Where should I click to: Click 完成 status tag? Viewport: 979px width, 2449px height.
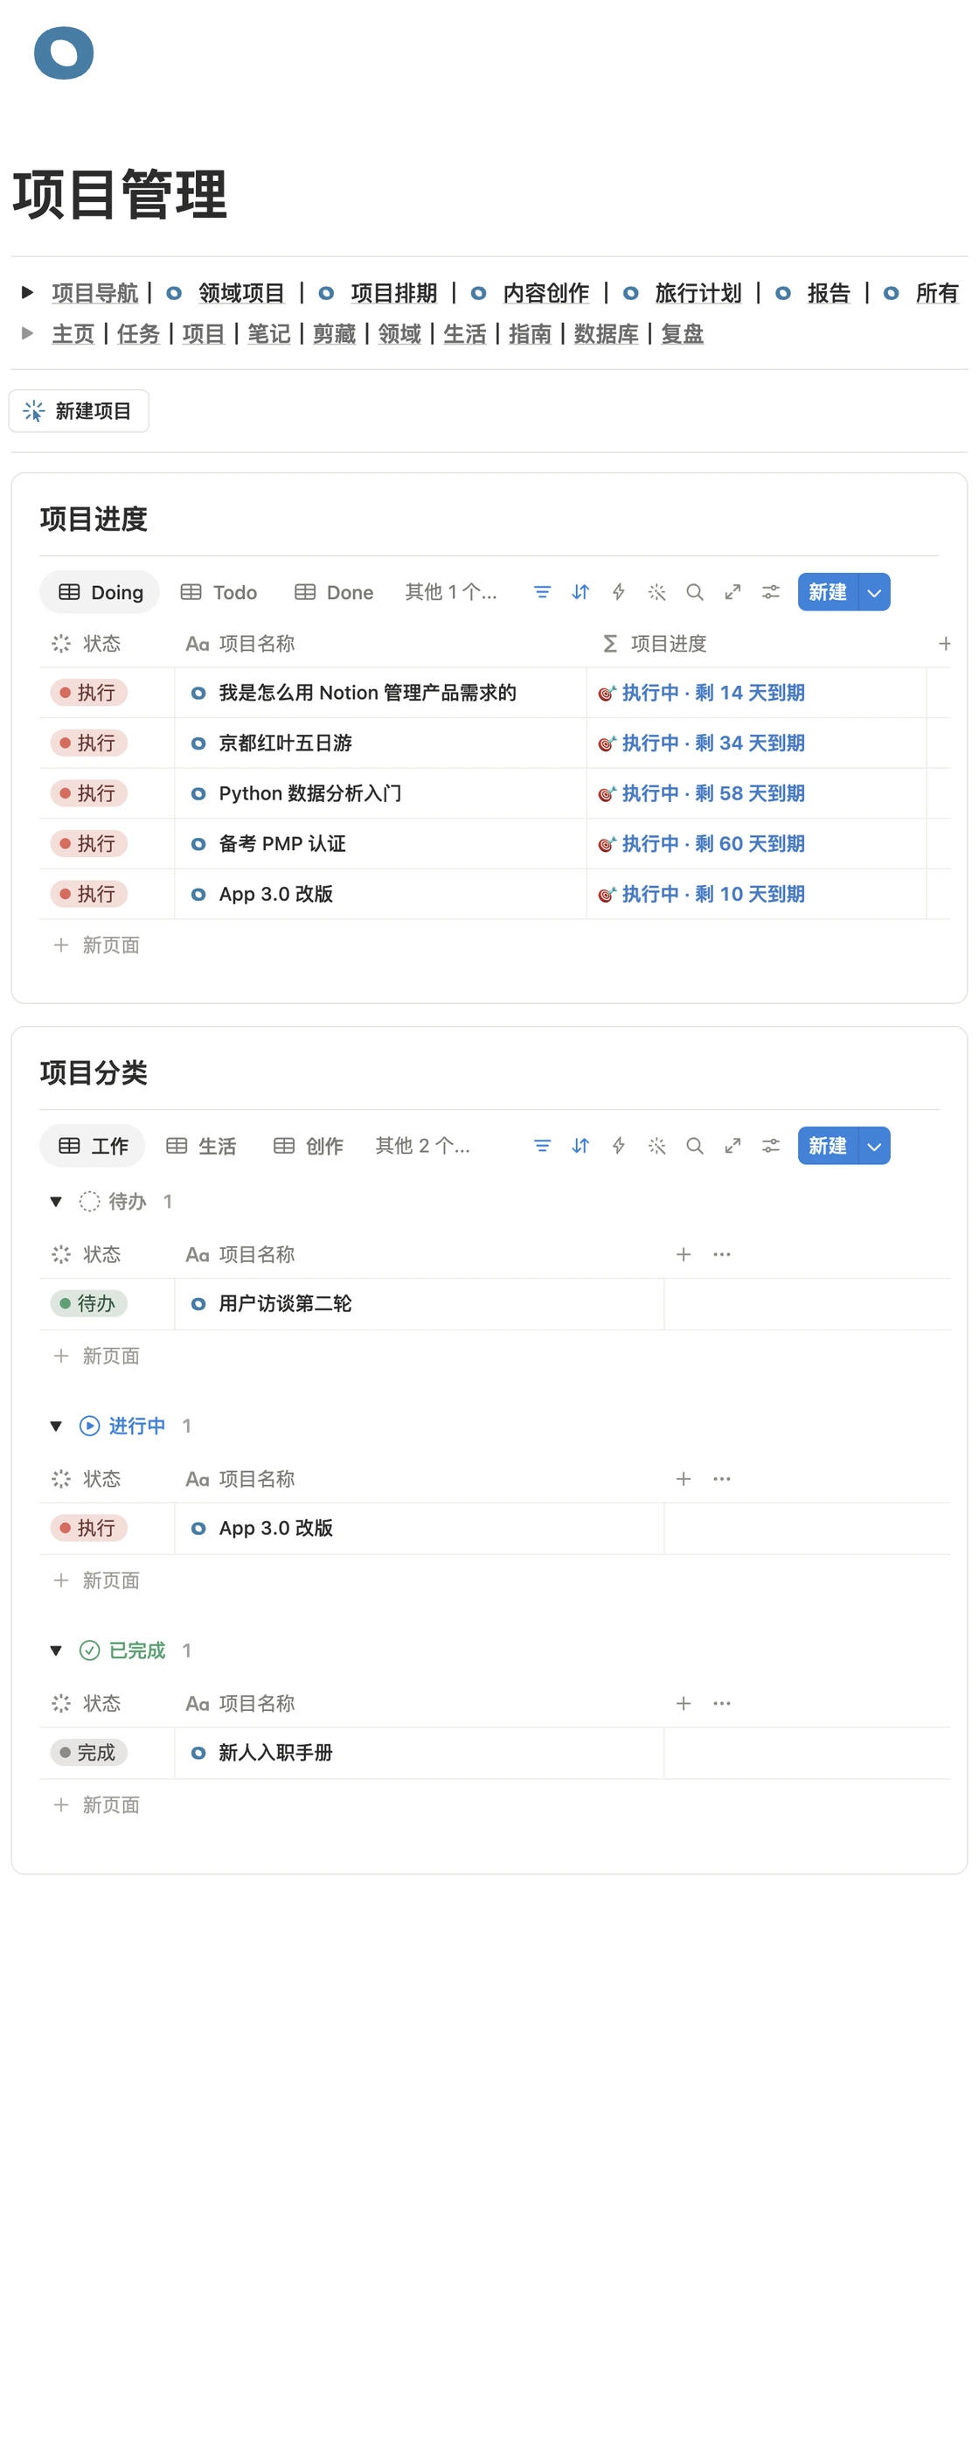pos(89,1752)
